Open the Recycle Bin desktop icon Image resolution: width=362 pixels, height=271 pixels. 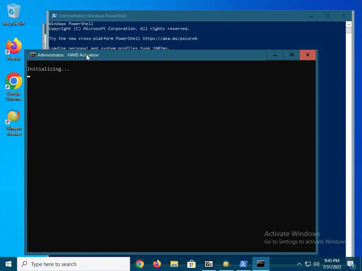[14, 14]
